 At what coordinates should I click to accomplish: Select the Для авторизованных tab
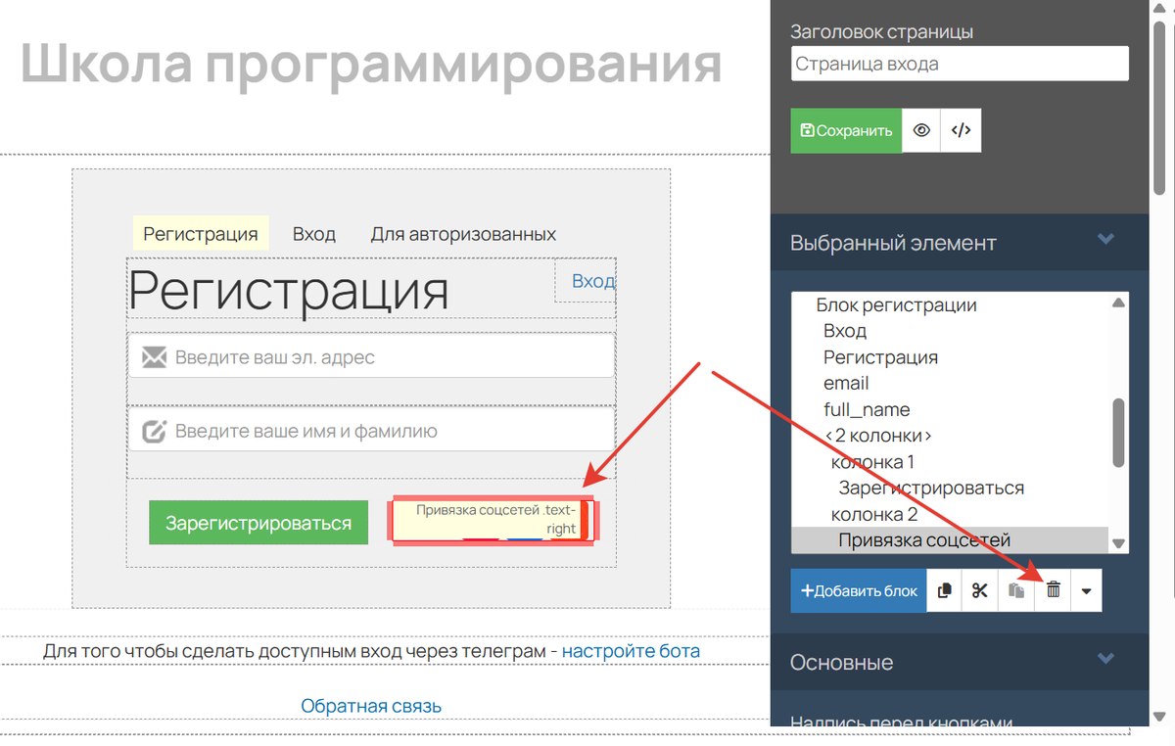pos(463,234)
